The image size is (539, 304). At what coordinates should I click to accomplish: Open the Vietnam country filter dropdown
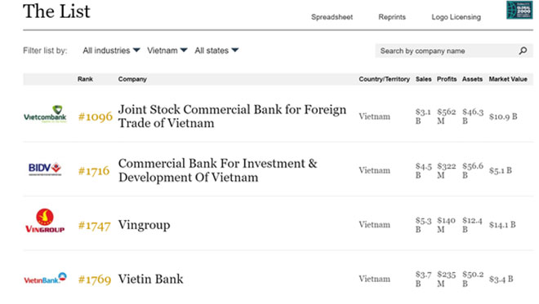coord(167,51)
